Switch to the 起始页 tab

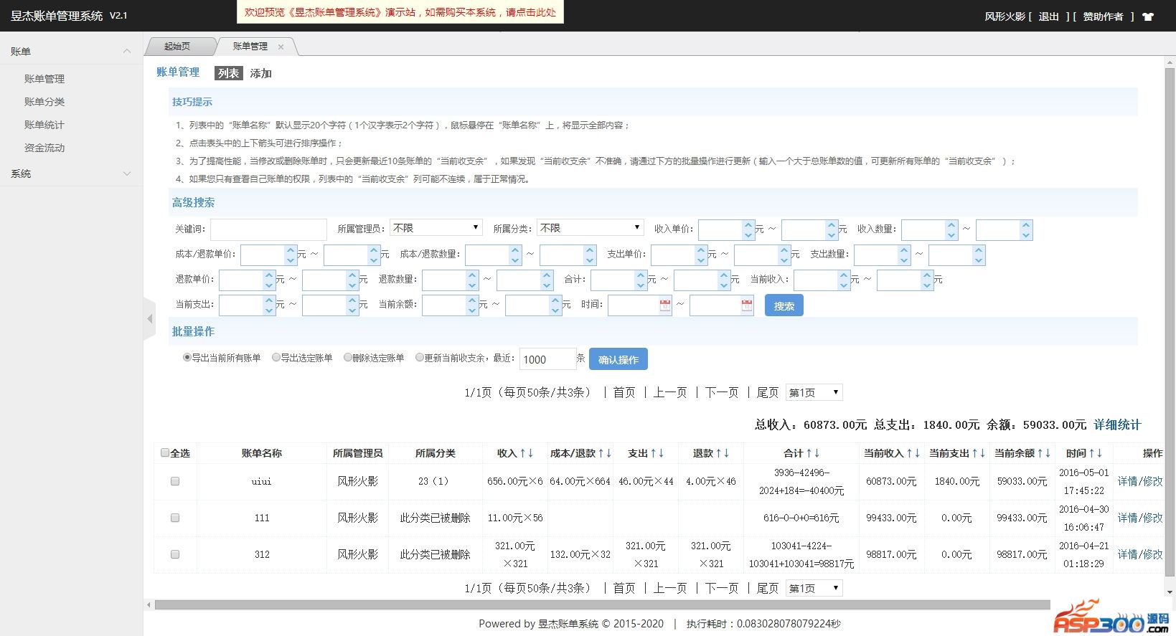pos(177,47)
